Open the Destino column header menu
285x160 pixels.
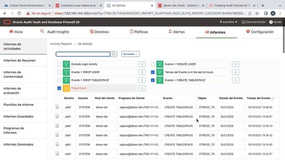pos(69,98)
